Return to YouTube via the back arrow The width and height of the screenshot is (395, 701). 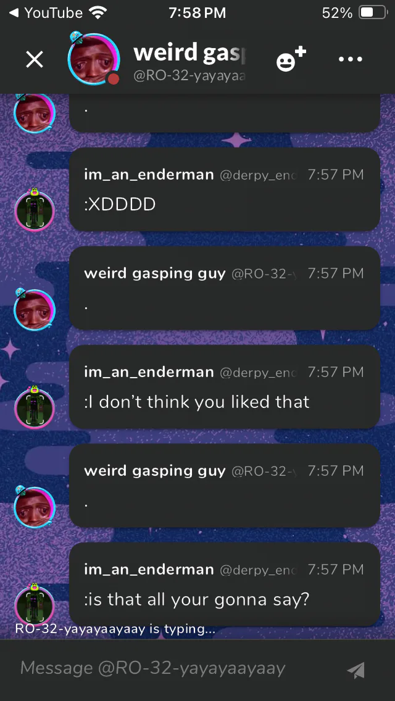[x=46, y=12]
